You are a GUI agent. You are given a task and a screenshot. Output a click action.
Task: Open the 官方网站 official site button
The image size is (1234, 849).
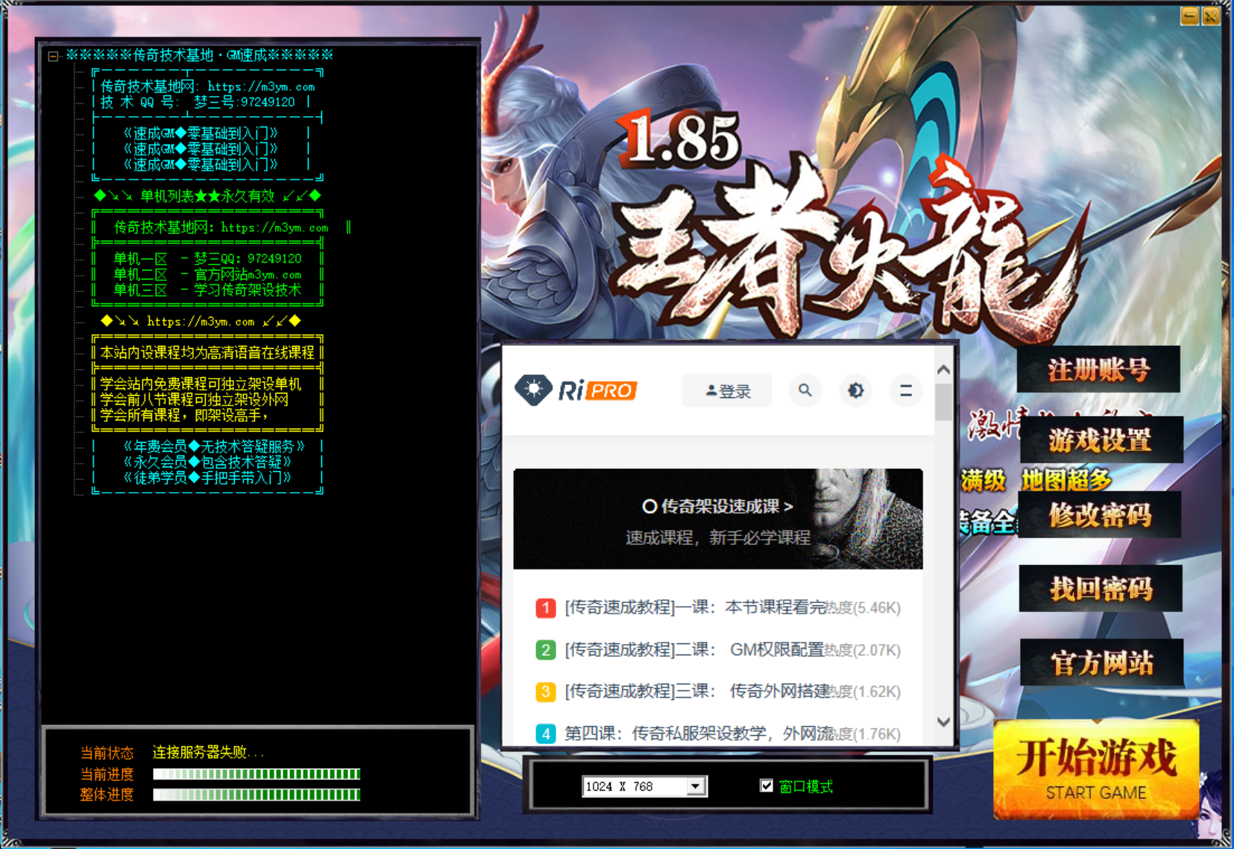(1101, 662)
